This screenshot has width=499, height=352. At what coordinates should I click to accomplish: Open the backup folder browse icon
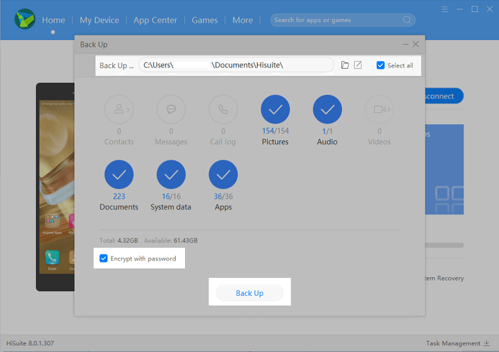click(x=345, y=65)
